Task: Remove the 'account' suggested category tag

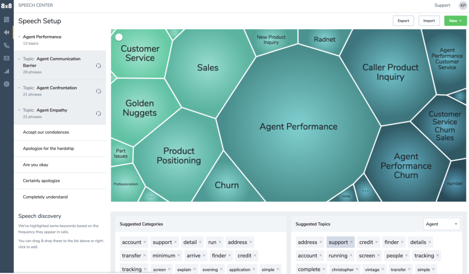Action: tap(145, 242)
